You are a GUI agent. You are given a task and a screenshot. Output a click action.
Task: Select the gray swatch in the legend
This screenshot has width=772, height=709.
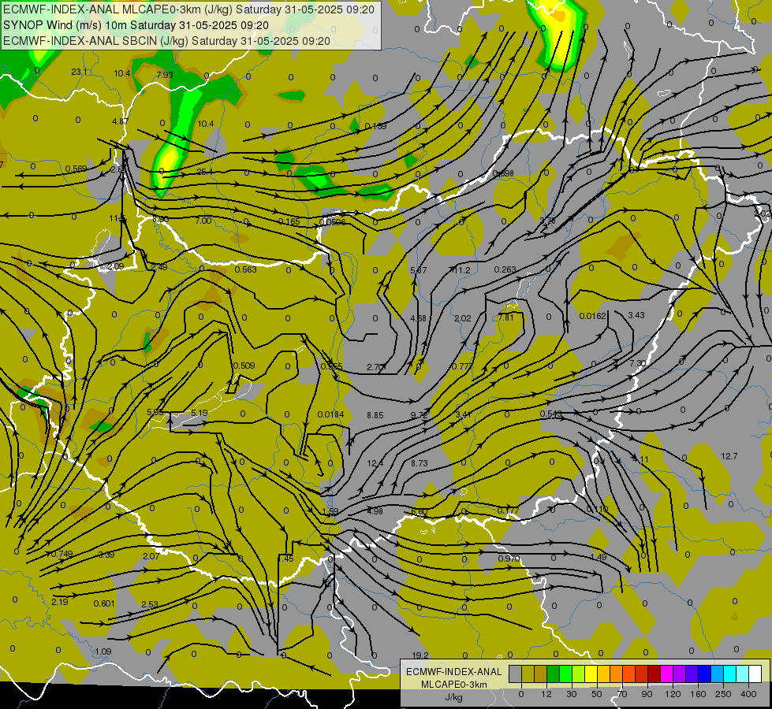(x=515, y=674)
